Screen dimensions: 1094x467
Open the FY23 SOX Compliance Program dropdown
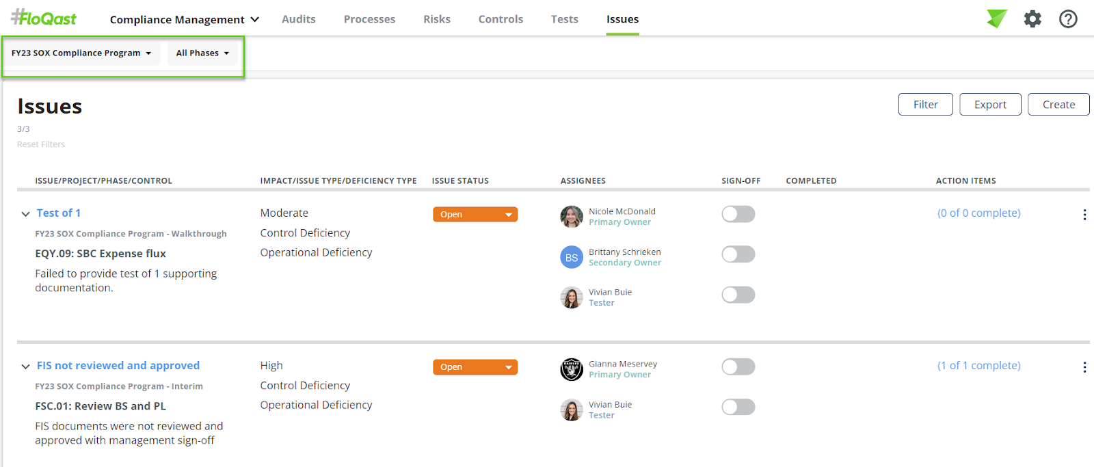[81, 53]
